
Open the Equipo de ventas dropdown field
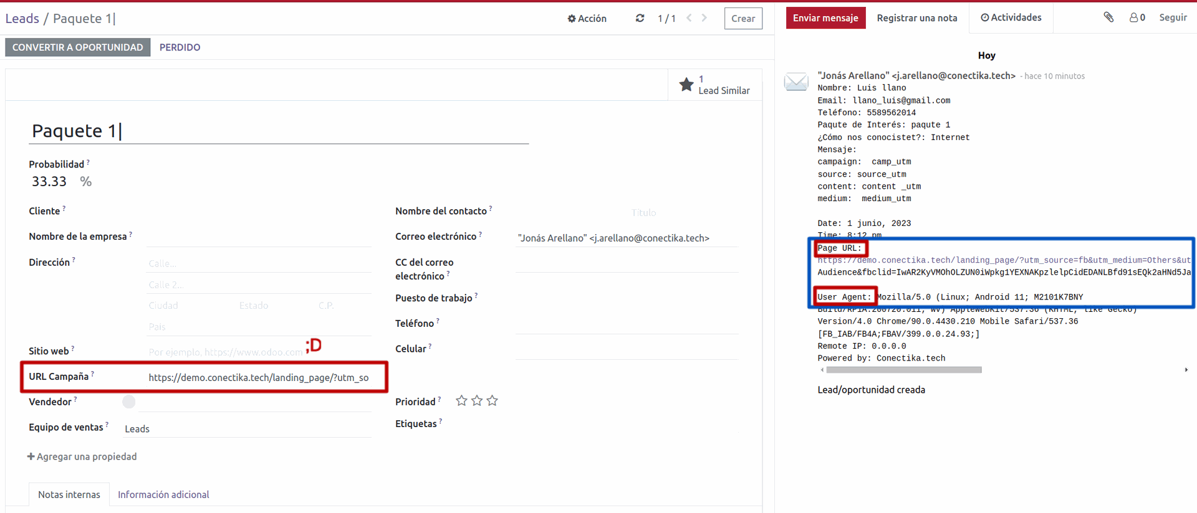247,429
